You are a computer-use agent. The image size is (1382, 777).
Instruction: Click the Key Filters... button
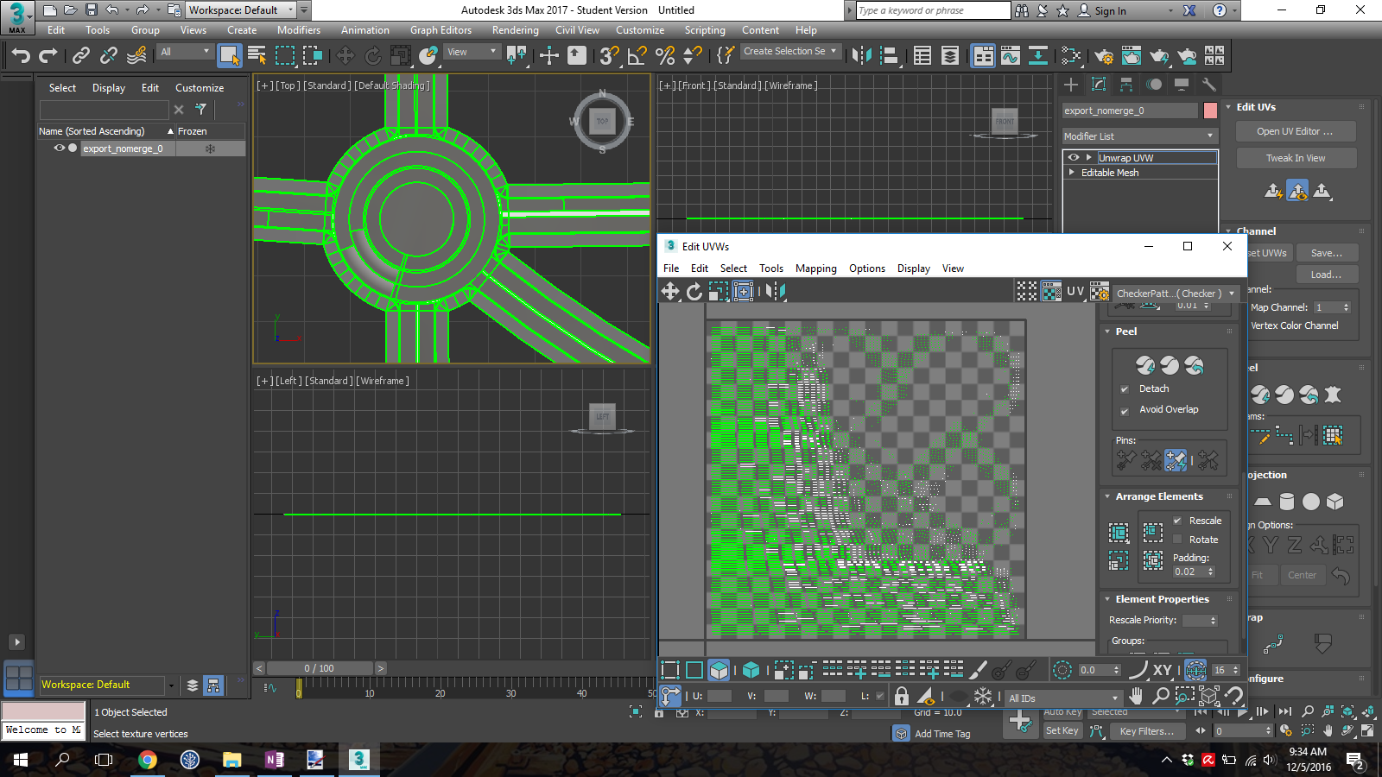coord(1146,731)
